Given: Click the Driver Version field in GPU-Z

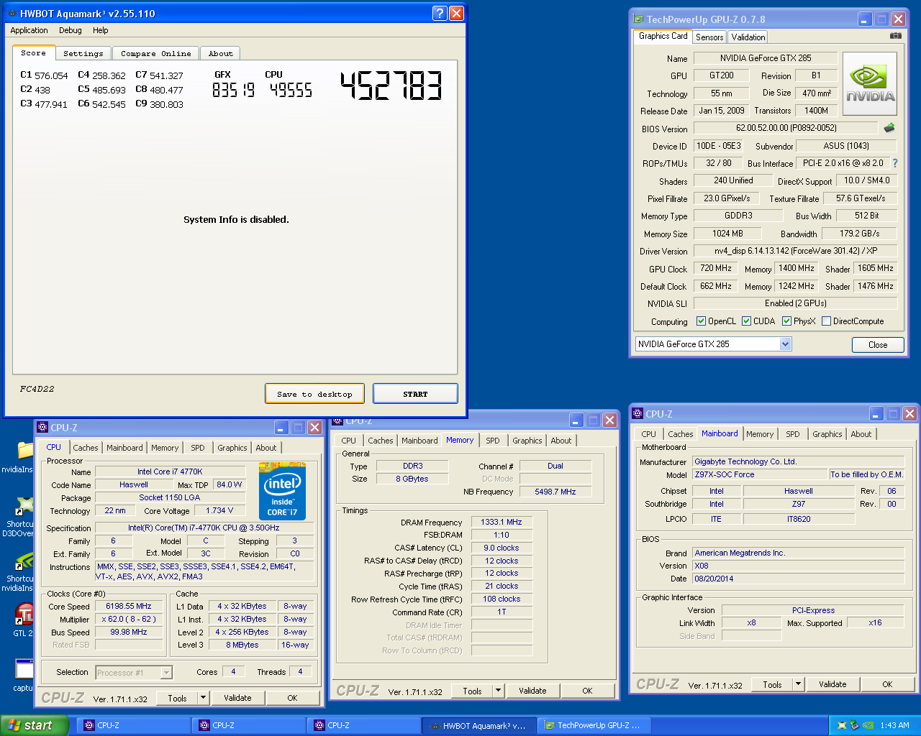Looking at the screenshot, I should pos(795,251).
